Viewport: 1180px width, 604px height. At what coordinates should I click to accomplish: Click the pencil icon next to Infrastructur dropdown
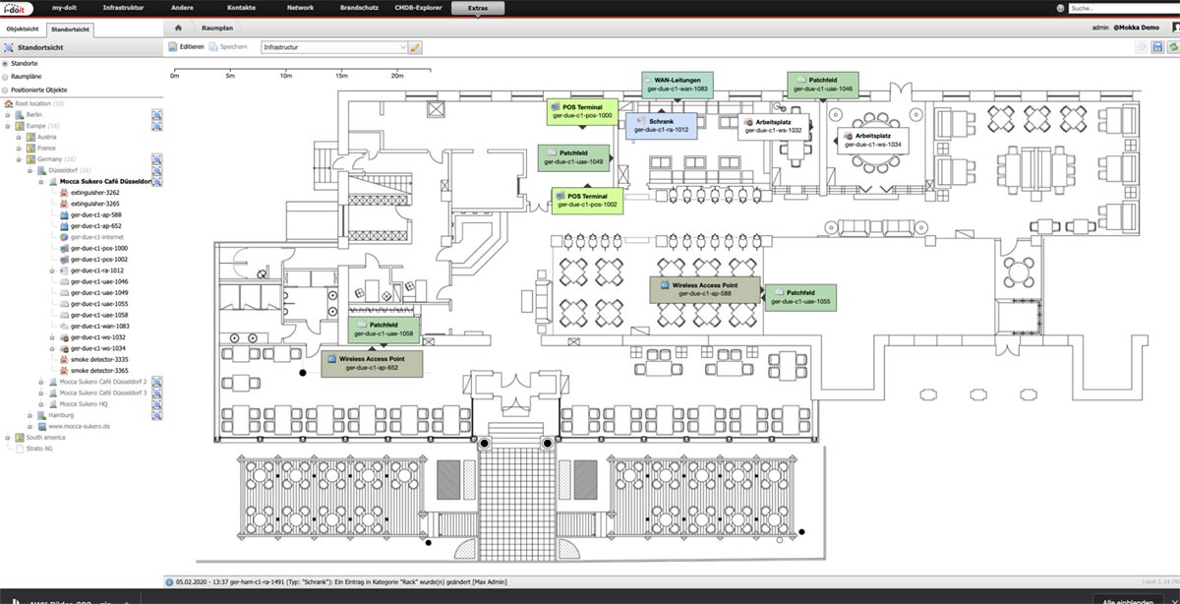(415, 47)
